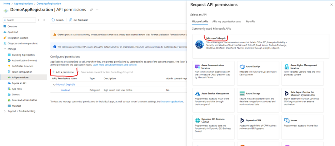Open the User.Read permission link
Screen dimensions: 335x146
coord(65,90)
